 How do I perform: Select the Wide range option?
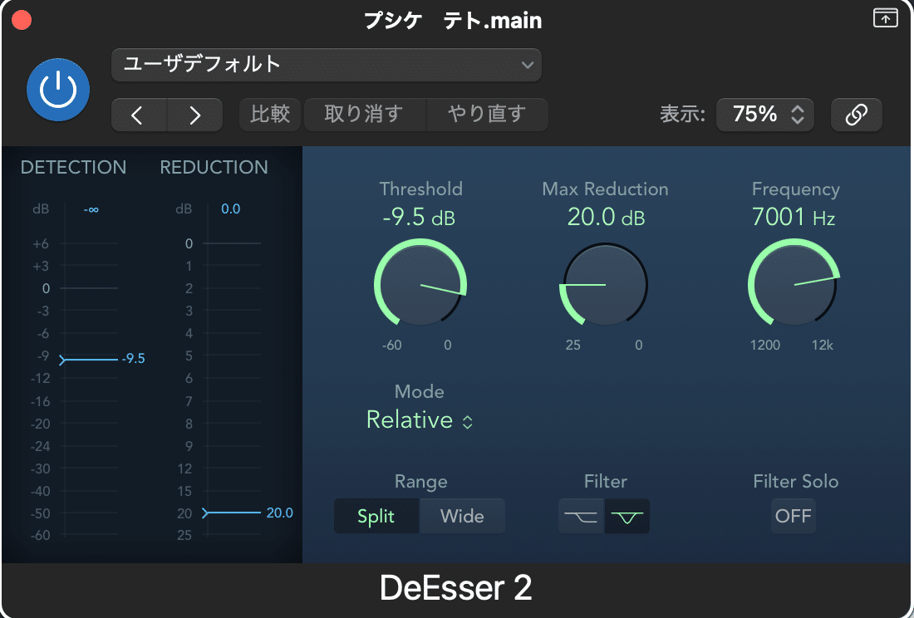[x=462, y=516]
